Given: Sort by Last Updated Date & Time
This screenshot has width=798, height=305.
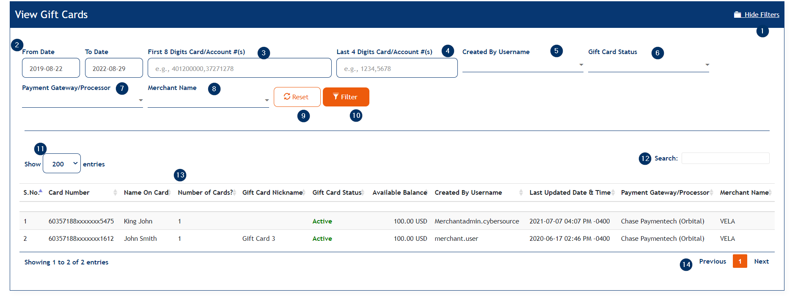Looking at the screenshot, I should click(x=570, y=193).
